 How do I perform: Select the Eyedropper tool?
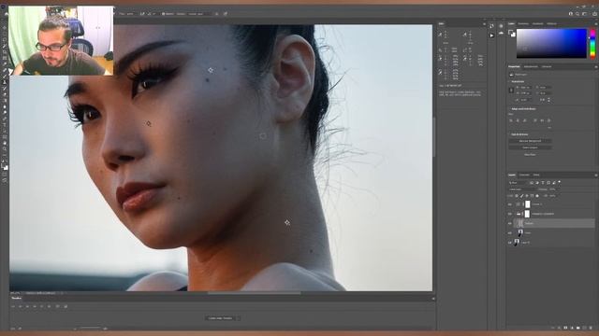(5, 64)
